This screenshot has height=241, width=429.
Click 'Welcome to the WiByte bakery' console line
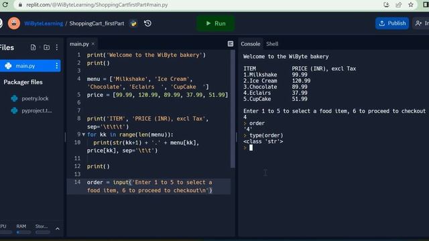pyautogui.click(x=286, y=56)
